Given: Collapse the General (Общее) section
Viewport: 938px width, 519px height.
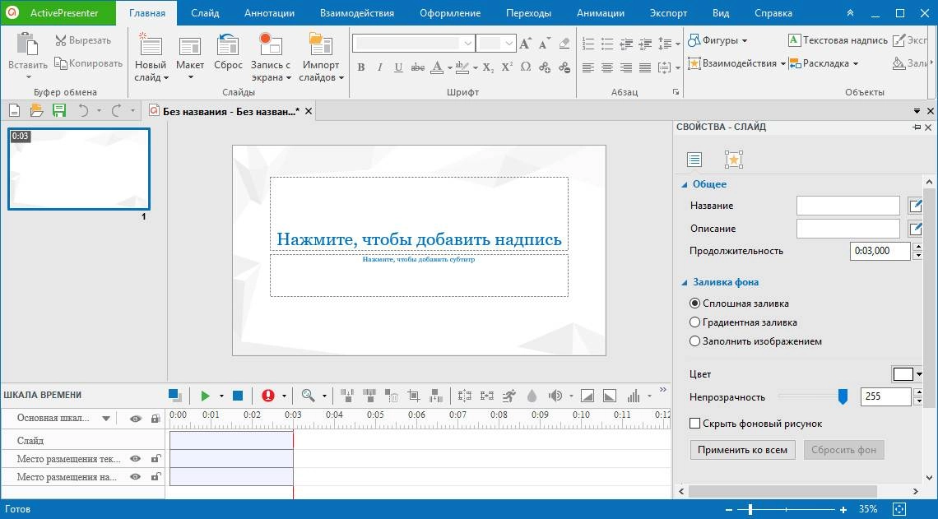Looking at the screenshot, I should (x=685, y=184).
